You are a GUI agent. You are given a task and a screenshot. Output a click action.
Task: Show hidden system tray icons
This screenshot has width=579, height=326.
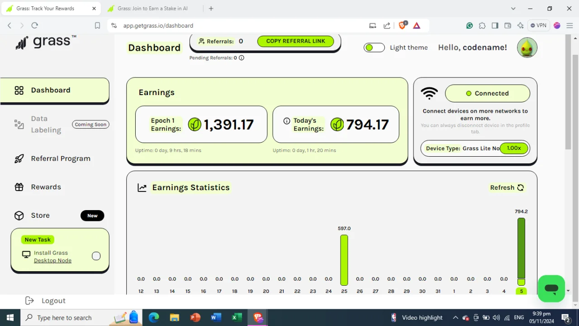(x=456, y=318)
